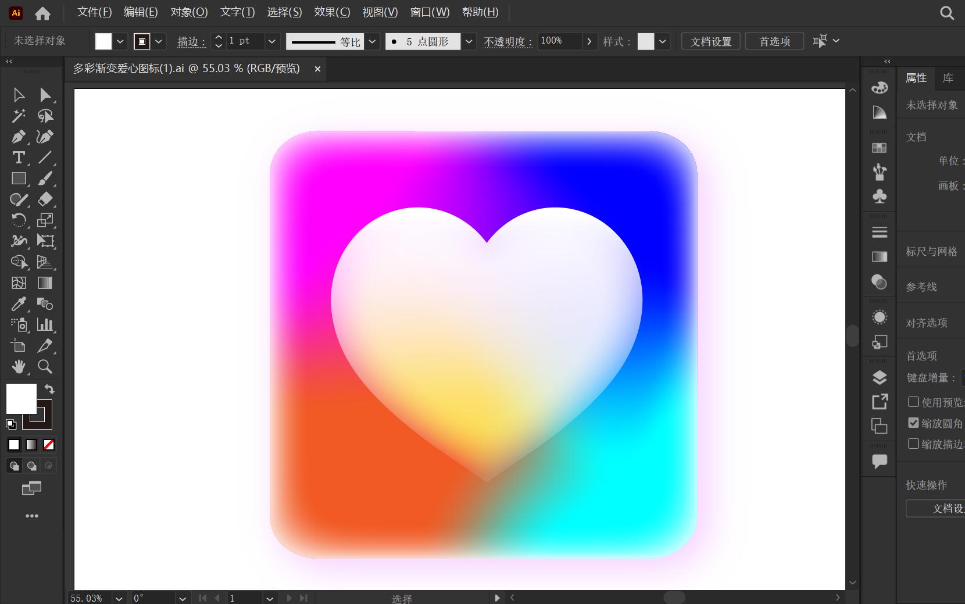Open the Layers panel icon
This screenshot has width=965, height=604.
[x=880, y=378]
